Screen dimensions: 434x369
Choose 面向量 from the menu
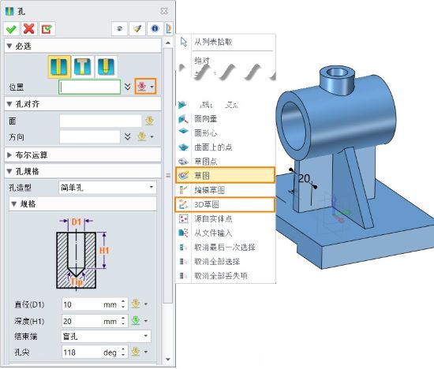tap(226, 119)
